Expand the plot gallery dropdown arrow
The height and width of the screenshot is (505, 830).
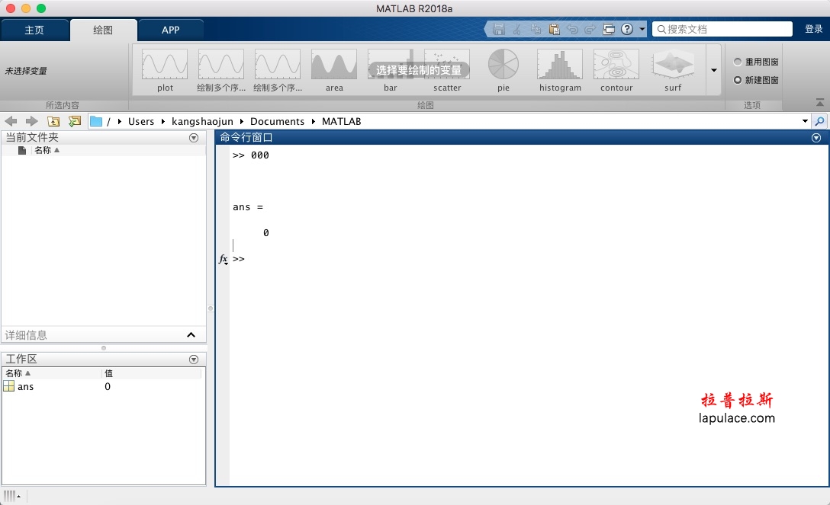tap(713, 70)
